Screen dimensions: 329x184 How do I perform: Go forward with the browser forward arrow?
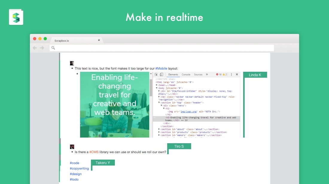tap(42, 48)
